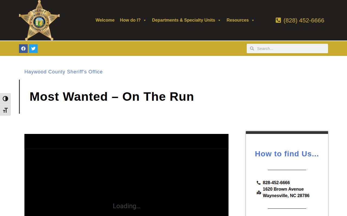The height and width of the screenshot is (216, 347).
Task: Click the loading embedded content area
Action: [126, 175]
